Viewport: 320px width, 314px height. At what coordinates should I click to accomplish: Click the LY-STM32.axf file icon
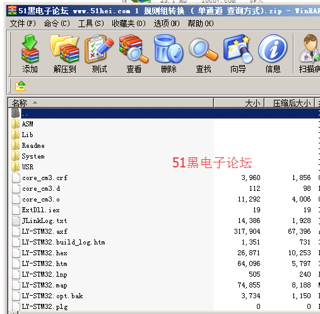(16, 231)
